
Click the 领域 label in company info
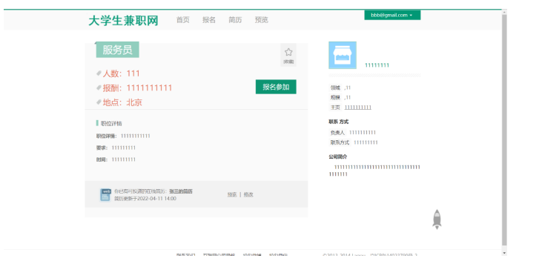(335, 88)
